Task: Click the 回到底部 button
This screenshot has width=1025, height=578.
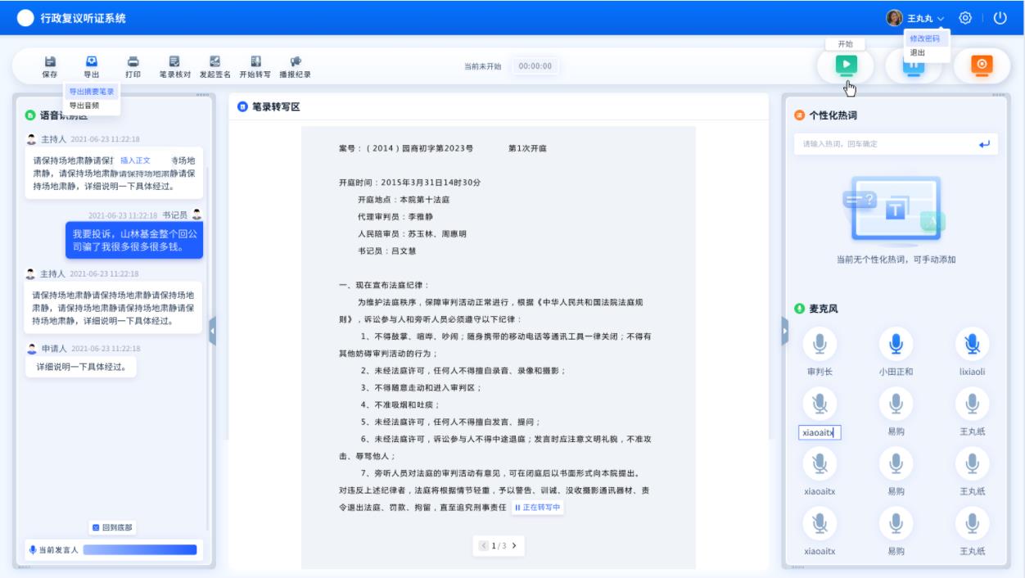Action: tap(113, 527)
